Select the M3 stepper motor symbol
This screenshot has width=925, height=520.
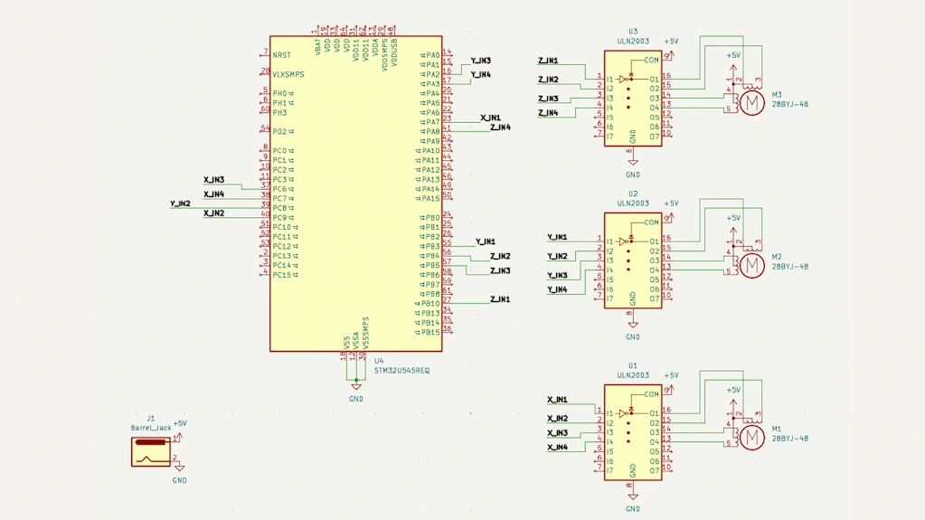point(751,103)
